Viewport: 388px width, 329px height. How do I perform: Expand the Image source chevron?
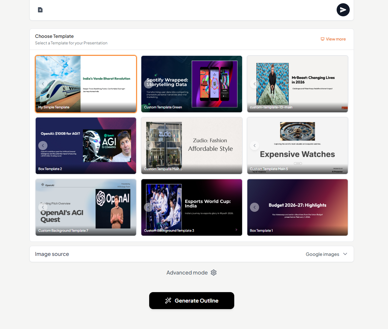(345, 254)
